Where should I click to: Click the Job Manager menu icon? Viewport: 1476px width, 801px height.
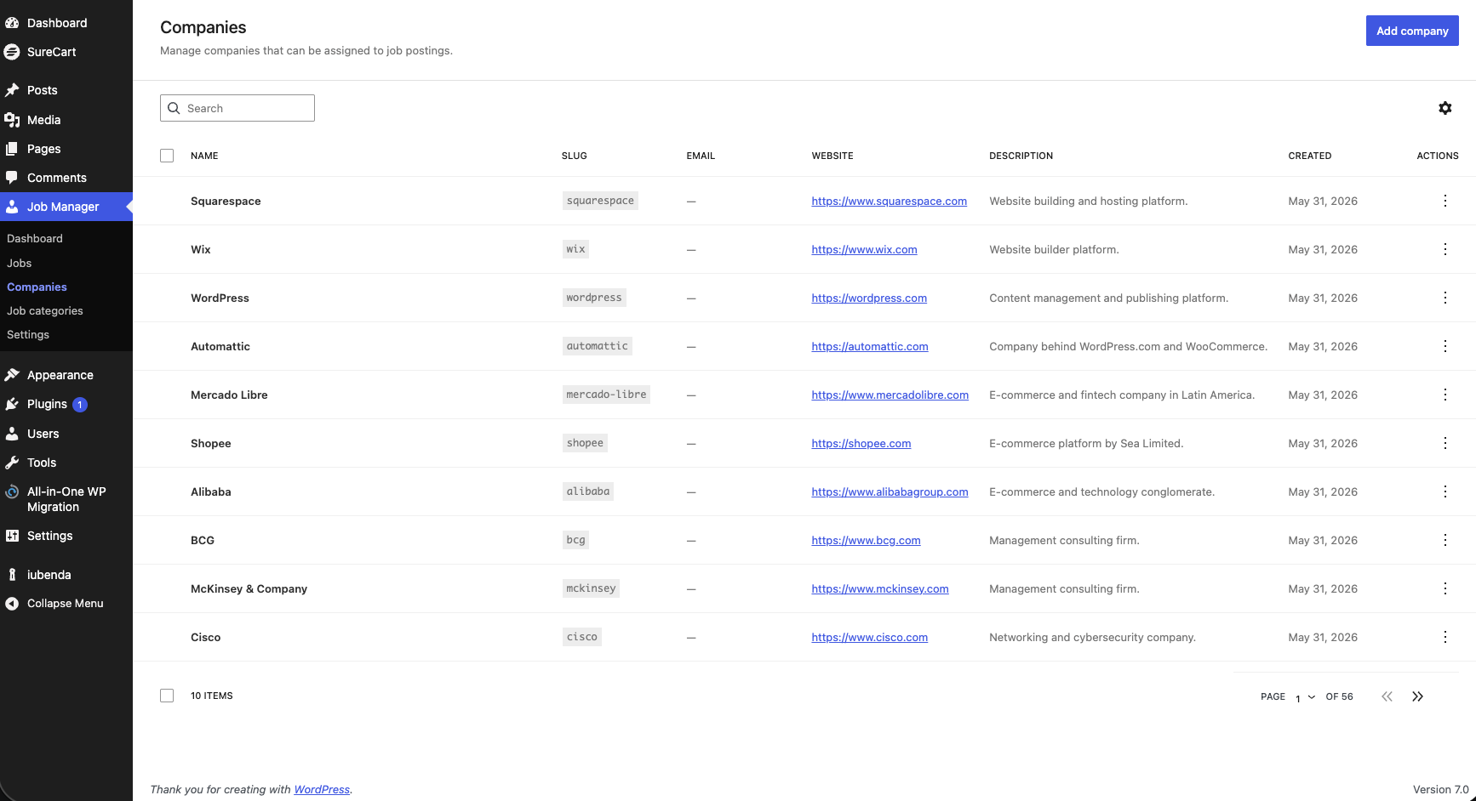(x=12, y=207)
